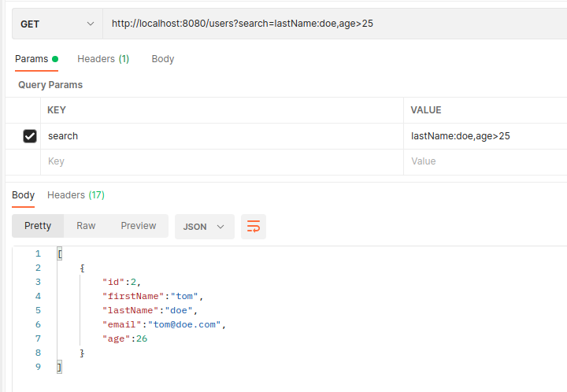Screen dimensions: 567x392
Task: Select the request Body tab beside Headers (1)
Action: click(162, 59)
